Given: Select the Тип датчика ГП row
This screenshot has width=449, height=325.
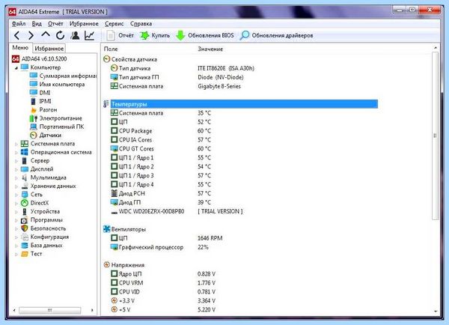Looking at the screenshot, I should tap(177, 77).
